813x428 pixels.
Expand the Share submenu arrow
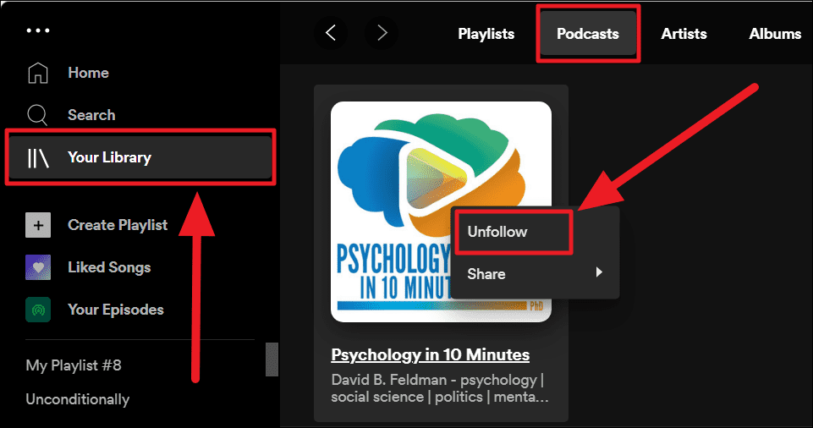point(599,272)
